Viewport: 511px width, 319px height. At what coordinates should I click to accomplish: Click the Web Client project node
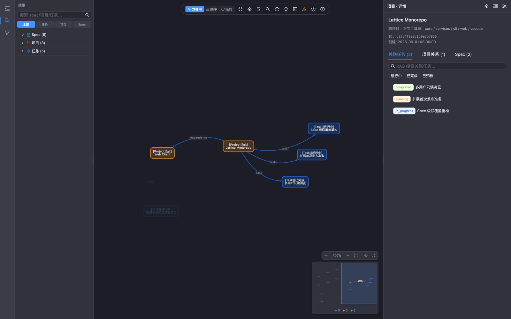[162, 153]
